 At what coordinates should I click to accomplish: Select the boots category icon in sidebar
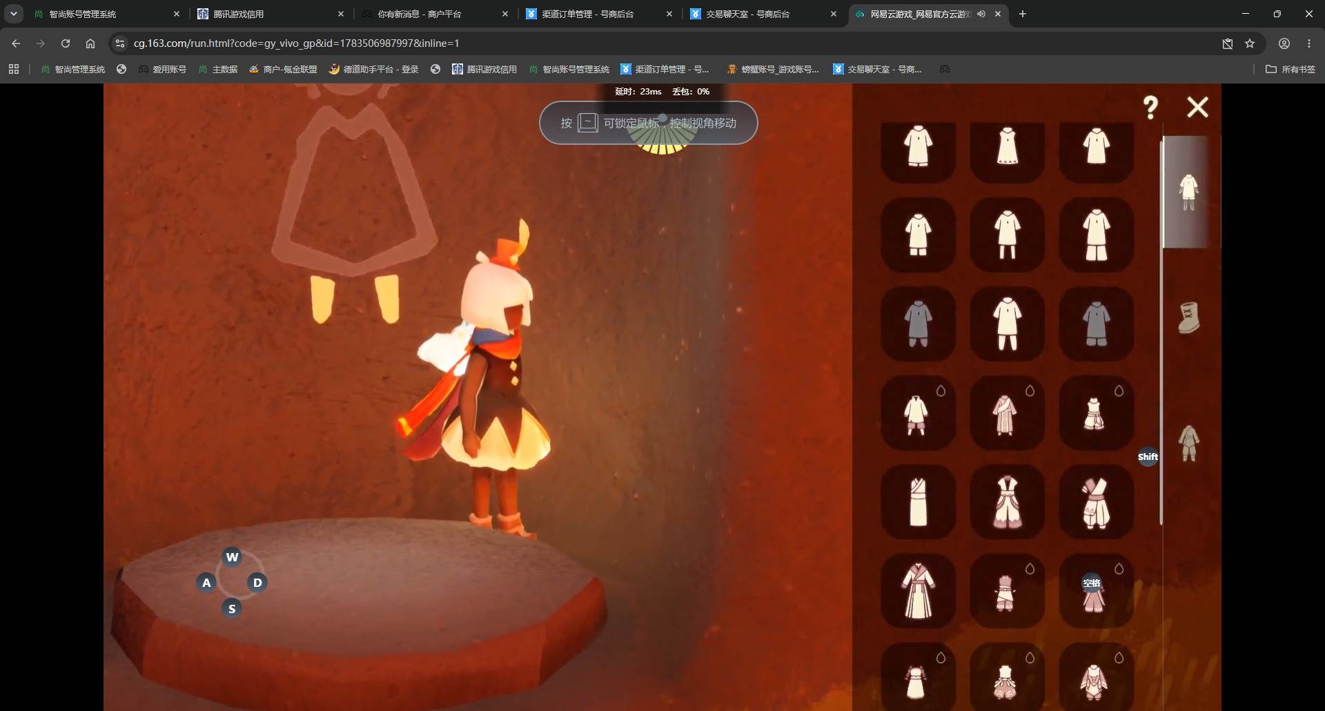[x=1188, y=318]
